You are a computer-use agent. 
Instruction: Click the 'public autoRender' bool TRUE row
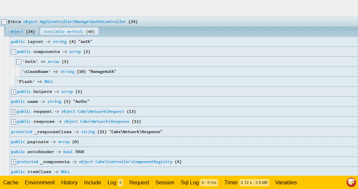coord(184,152)
